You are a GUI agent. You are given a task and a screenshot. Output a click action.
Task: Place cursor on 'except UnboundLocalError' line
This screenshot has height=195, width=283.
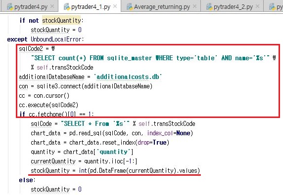point(46,39)
